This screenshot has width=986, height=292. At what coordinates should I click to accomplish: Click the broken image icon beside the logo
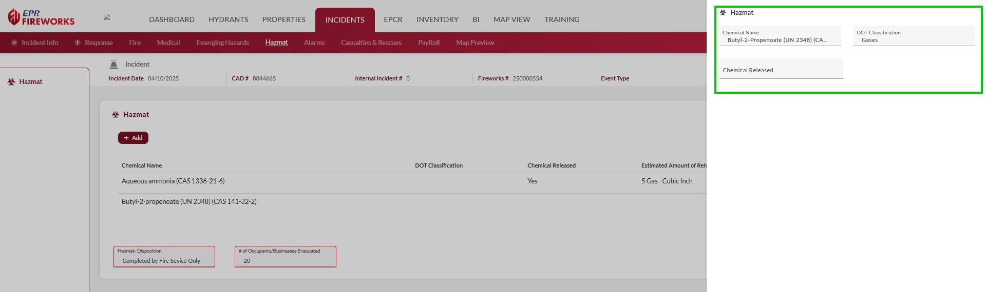pos(107,17)
